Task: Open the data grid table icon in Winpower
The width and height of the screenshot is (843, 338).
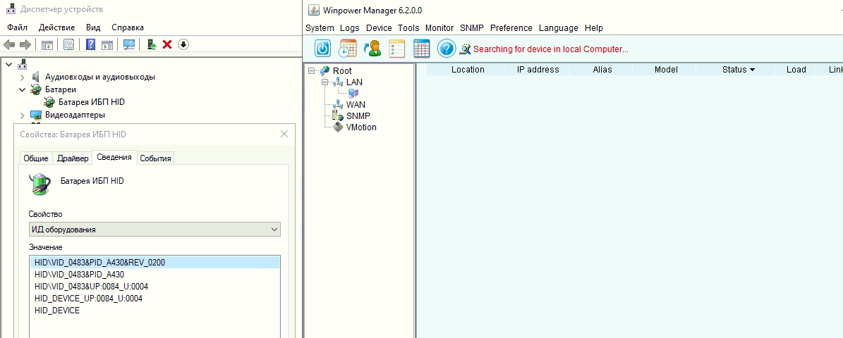Action: (421, 49)
